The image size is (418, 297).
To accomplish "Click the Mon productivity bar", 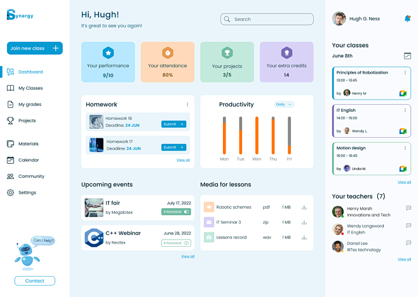I will 224,135.
